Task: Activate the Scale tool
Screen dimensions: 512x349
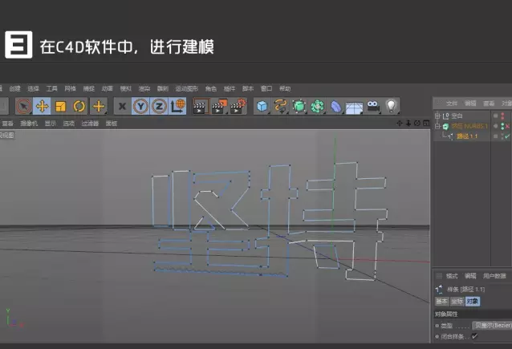Action: tap(60, 106)
